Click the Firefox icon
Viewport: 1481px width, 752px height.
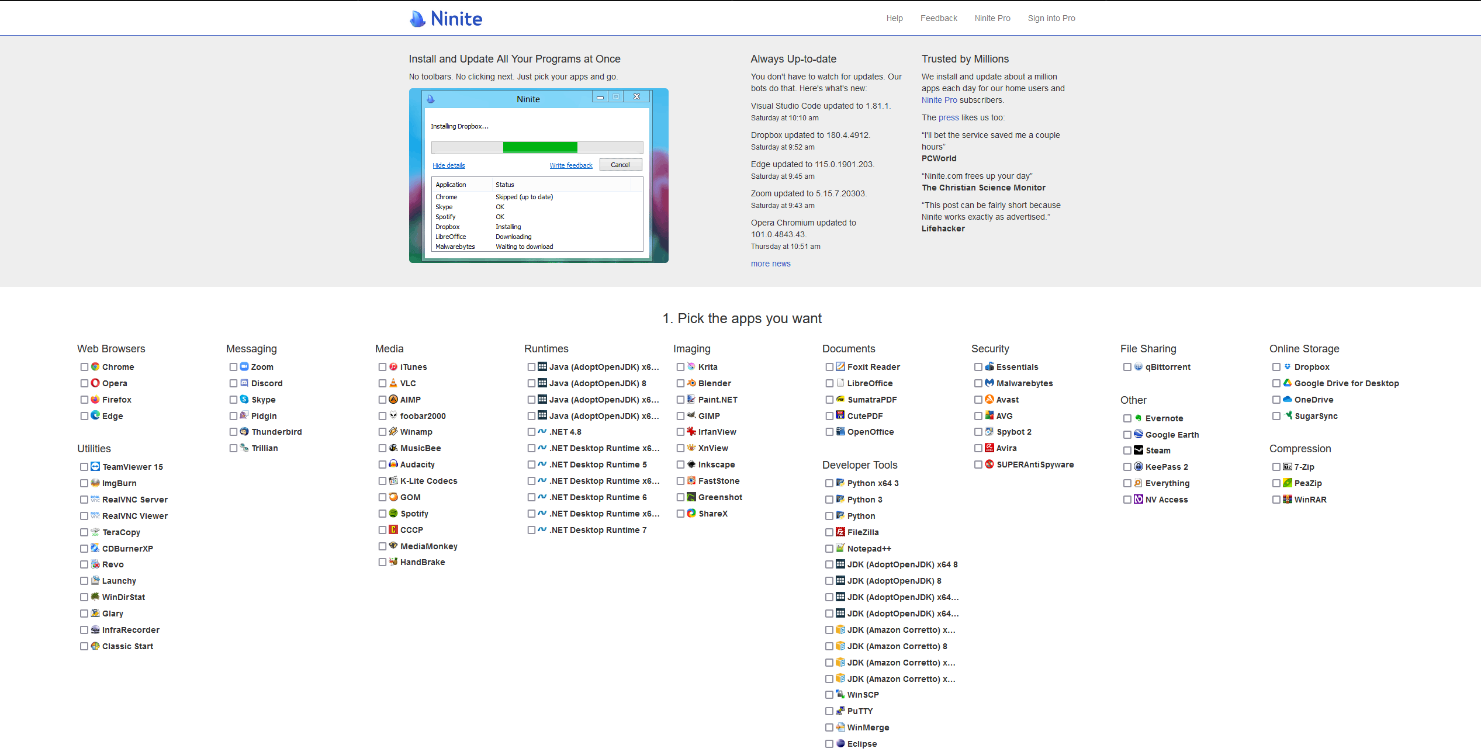point(95,400)
